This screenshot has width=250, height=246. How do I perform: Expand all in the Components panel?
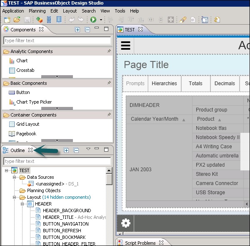77,30
